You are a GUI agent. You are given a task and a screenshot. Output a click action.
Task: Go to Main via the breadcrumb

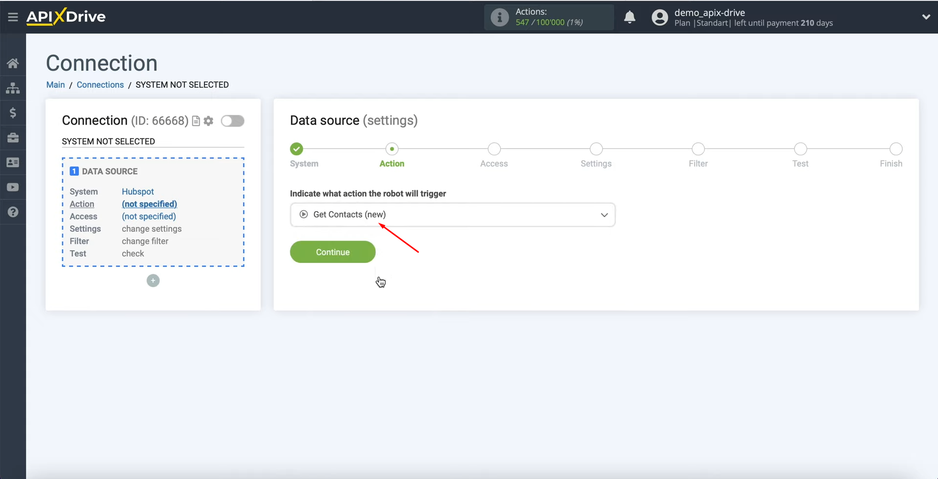(x=55, y=85)
